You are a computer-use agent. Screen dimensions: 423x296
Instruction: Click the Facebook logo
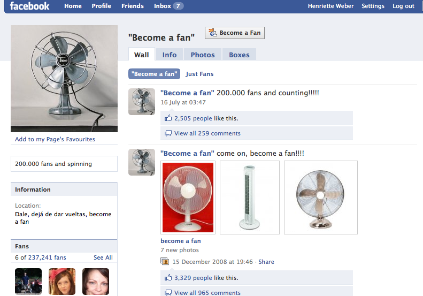[29, 6]
